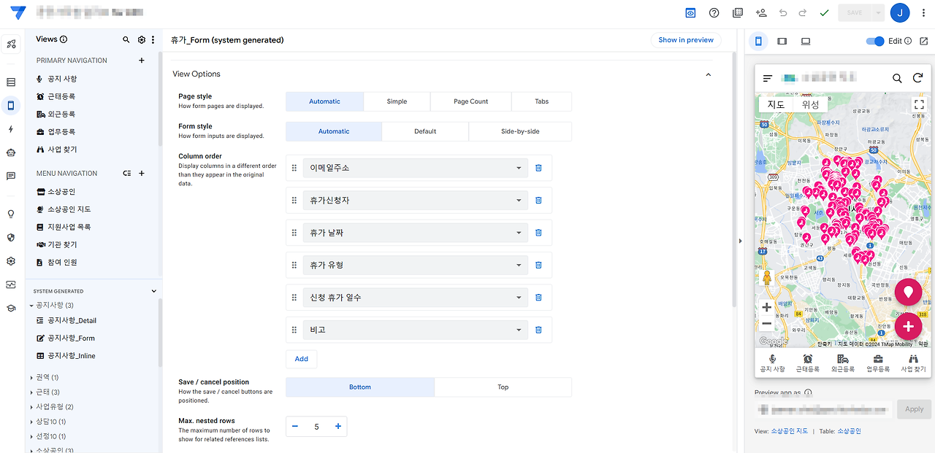Click Add under column order

click(x=301, y=359)
